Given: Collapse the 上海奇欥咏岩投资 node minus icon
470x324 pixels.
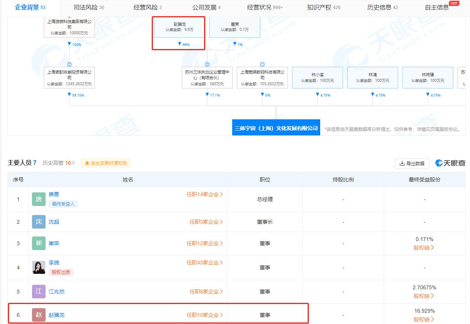Looking at the screenshot, I should (x=69, y=64).
